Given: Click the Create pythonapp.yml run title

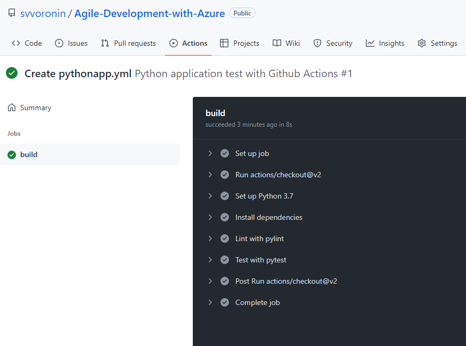Looking at the screenshot, I should 78,73.
